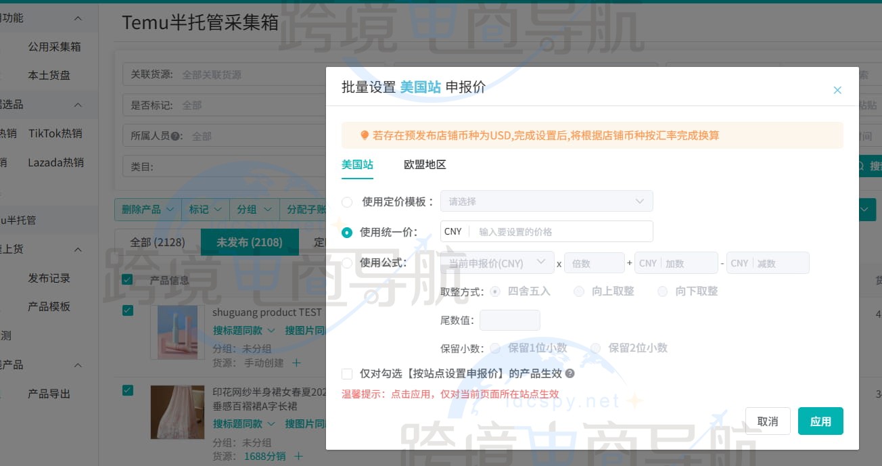The height and width of the screenshot is (466, 882).
Task: Select the 使用定价模板 radio option
Action: click(x=347, y=201)
